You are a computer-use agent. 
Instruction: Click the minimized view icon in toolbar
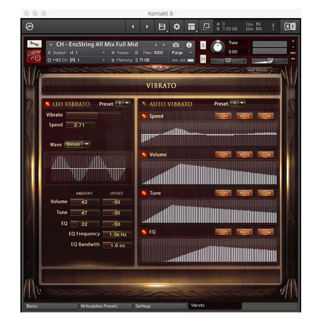tap(206, 26)
